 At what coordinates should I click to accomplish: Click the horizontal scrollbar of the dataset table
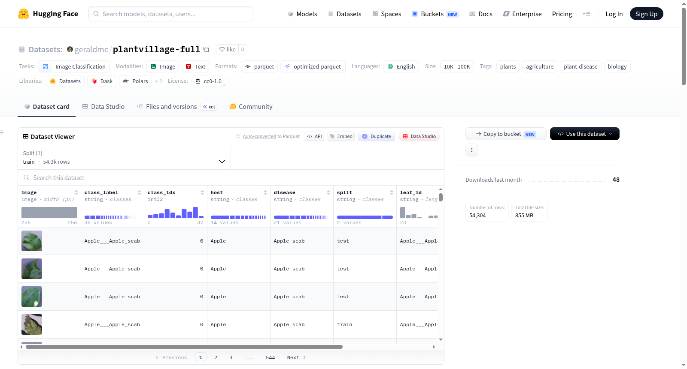(x=184, y=347)
